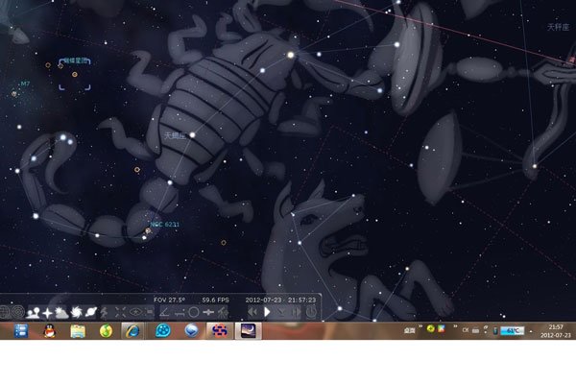Viewport: 576px width, 384px height.
Task: Toggle night mode eye icon
Action: [134, 312]
